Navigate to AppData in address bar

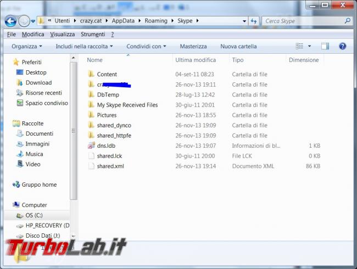click(123, 21)
